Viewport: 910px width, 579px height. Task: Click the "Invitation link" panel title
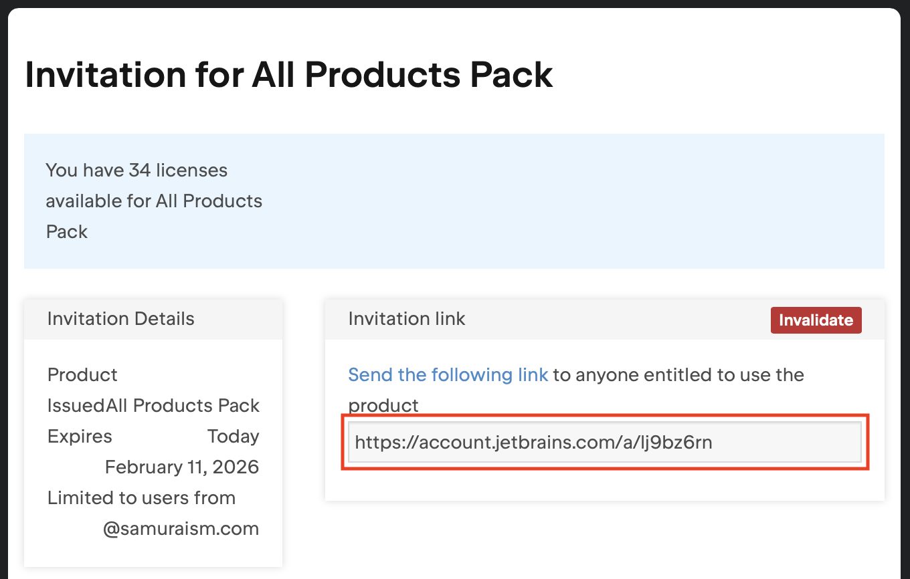click(407, 319)
